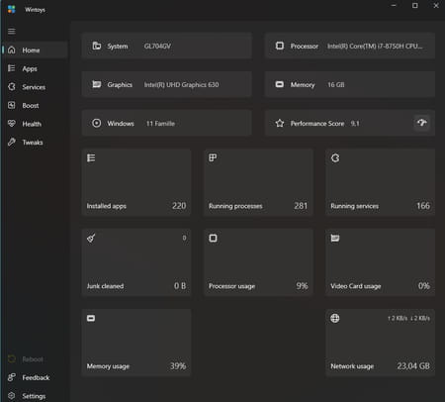Screen dimensions: 445x402
Task: Click the Health heart icon
Action: tap(12, 124)
